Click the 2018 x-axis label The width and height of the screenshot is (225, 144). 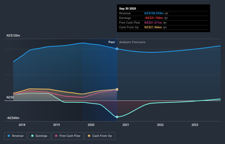pos(22,125)
